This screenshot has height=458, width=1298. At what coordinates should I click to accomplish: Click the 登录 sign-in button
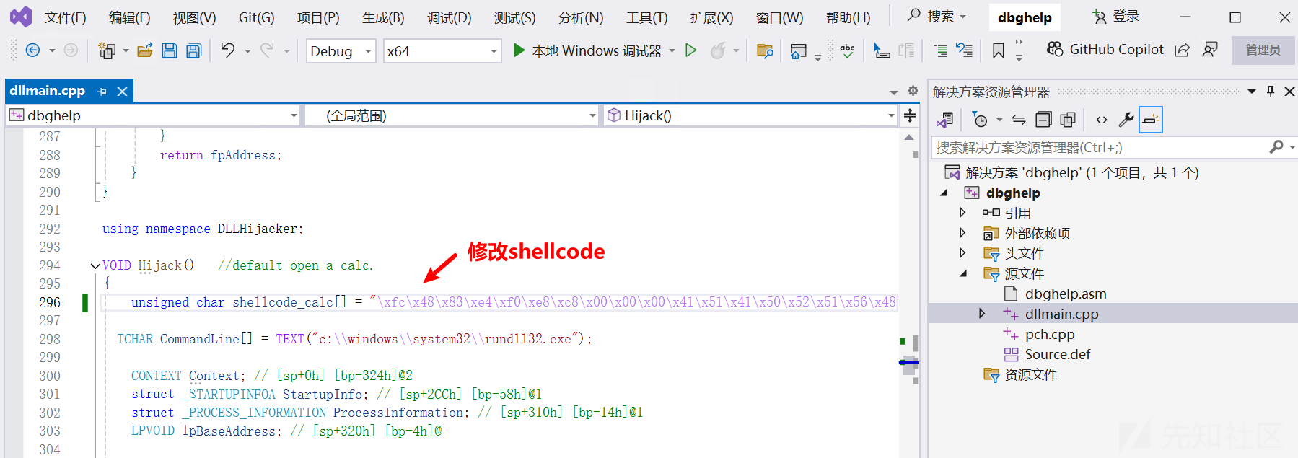coord(1115,16)
